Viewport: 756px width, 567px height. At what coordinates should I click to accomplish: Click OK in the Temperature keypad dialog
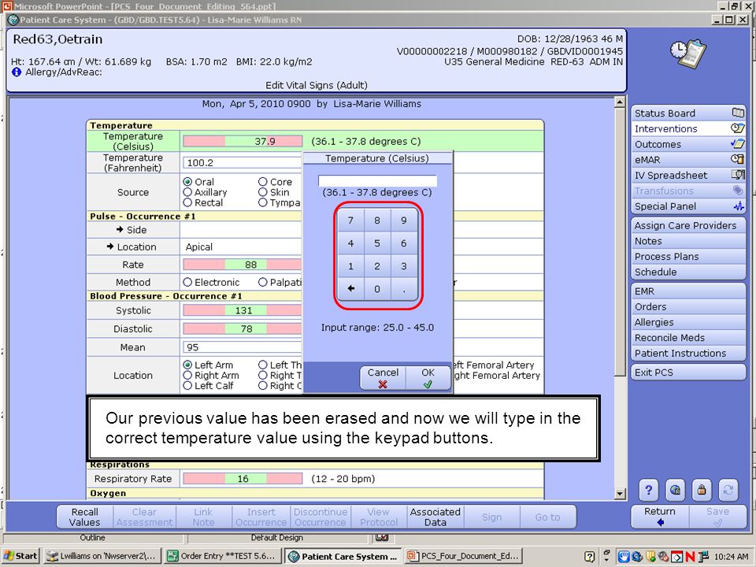click(428, 378)
